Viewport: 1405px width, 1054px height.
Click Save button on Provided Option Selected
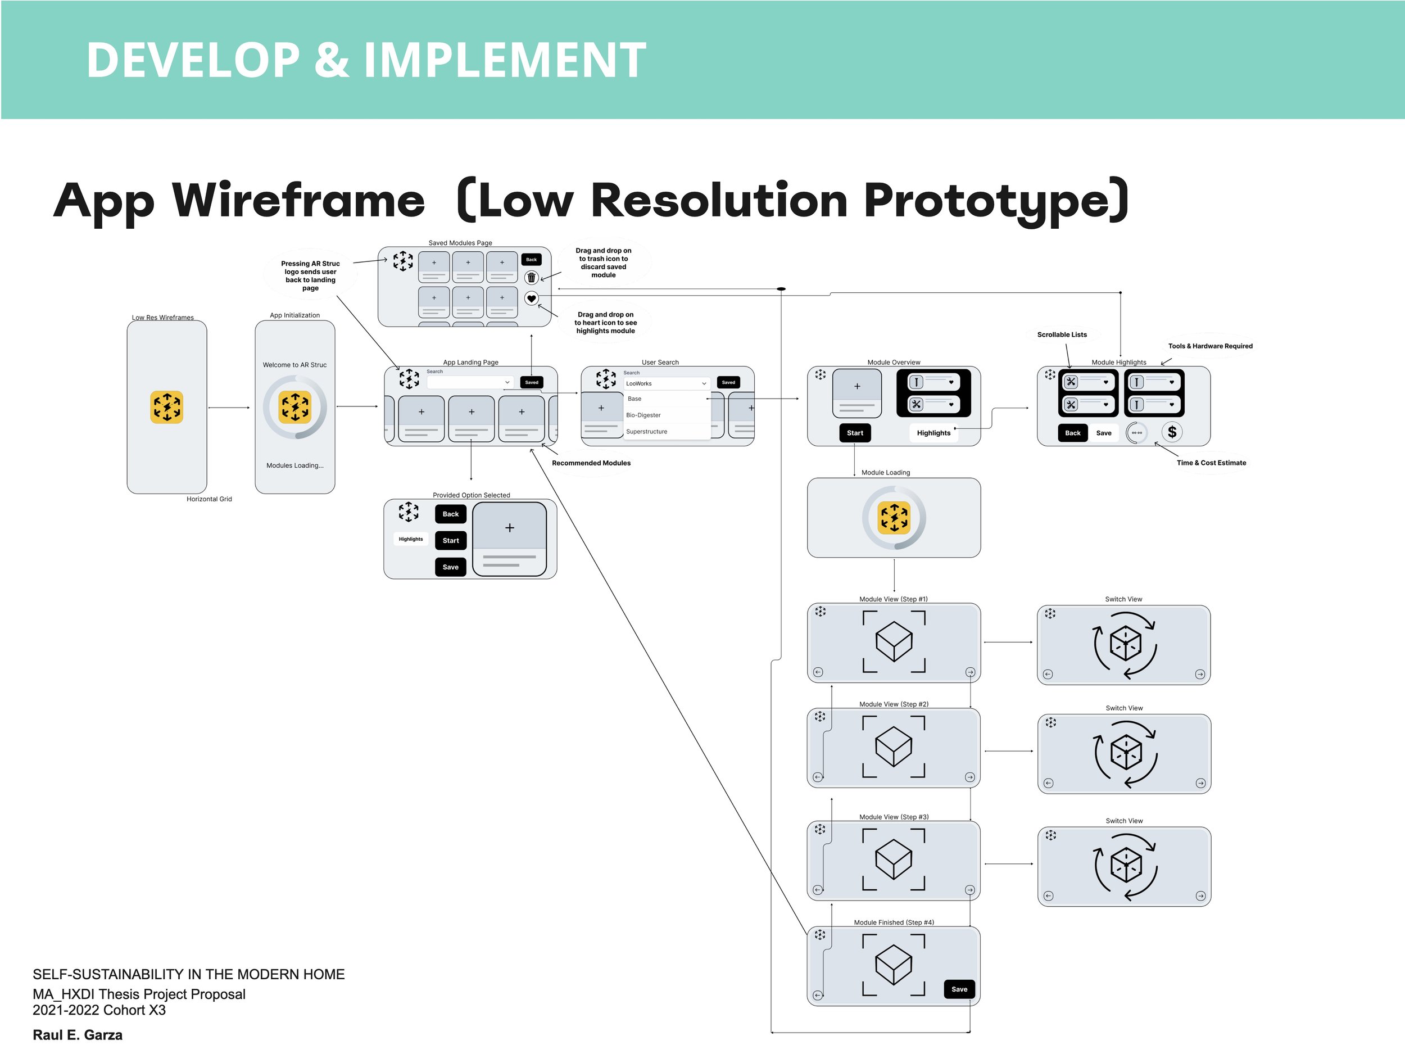click(x=451, y=567)
